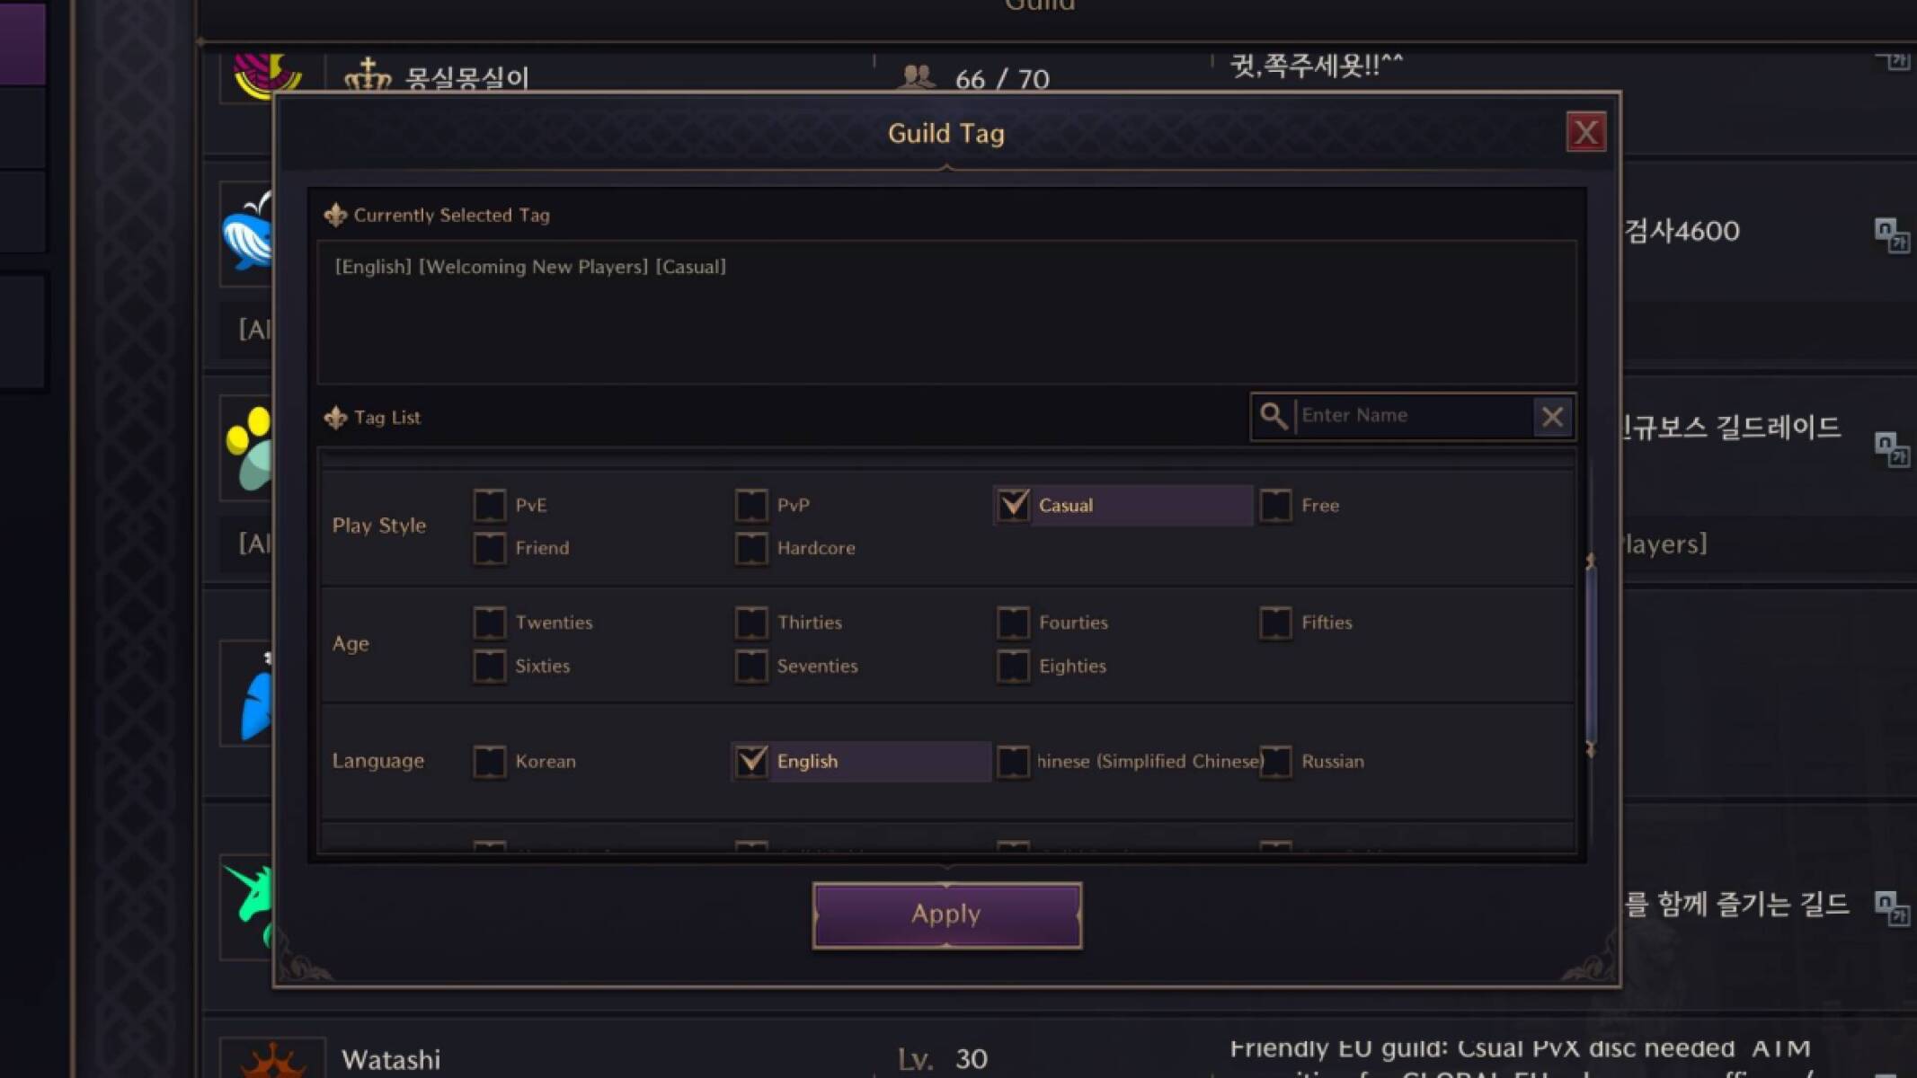Select the Thirties age category option
This screenshot has width=1917, height=1078.
point(750,622)
